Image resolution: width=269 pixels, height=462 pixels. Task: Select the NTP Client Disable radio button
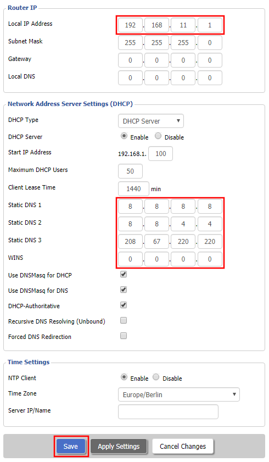click(156, 377)
